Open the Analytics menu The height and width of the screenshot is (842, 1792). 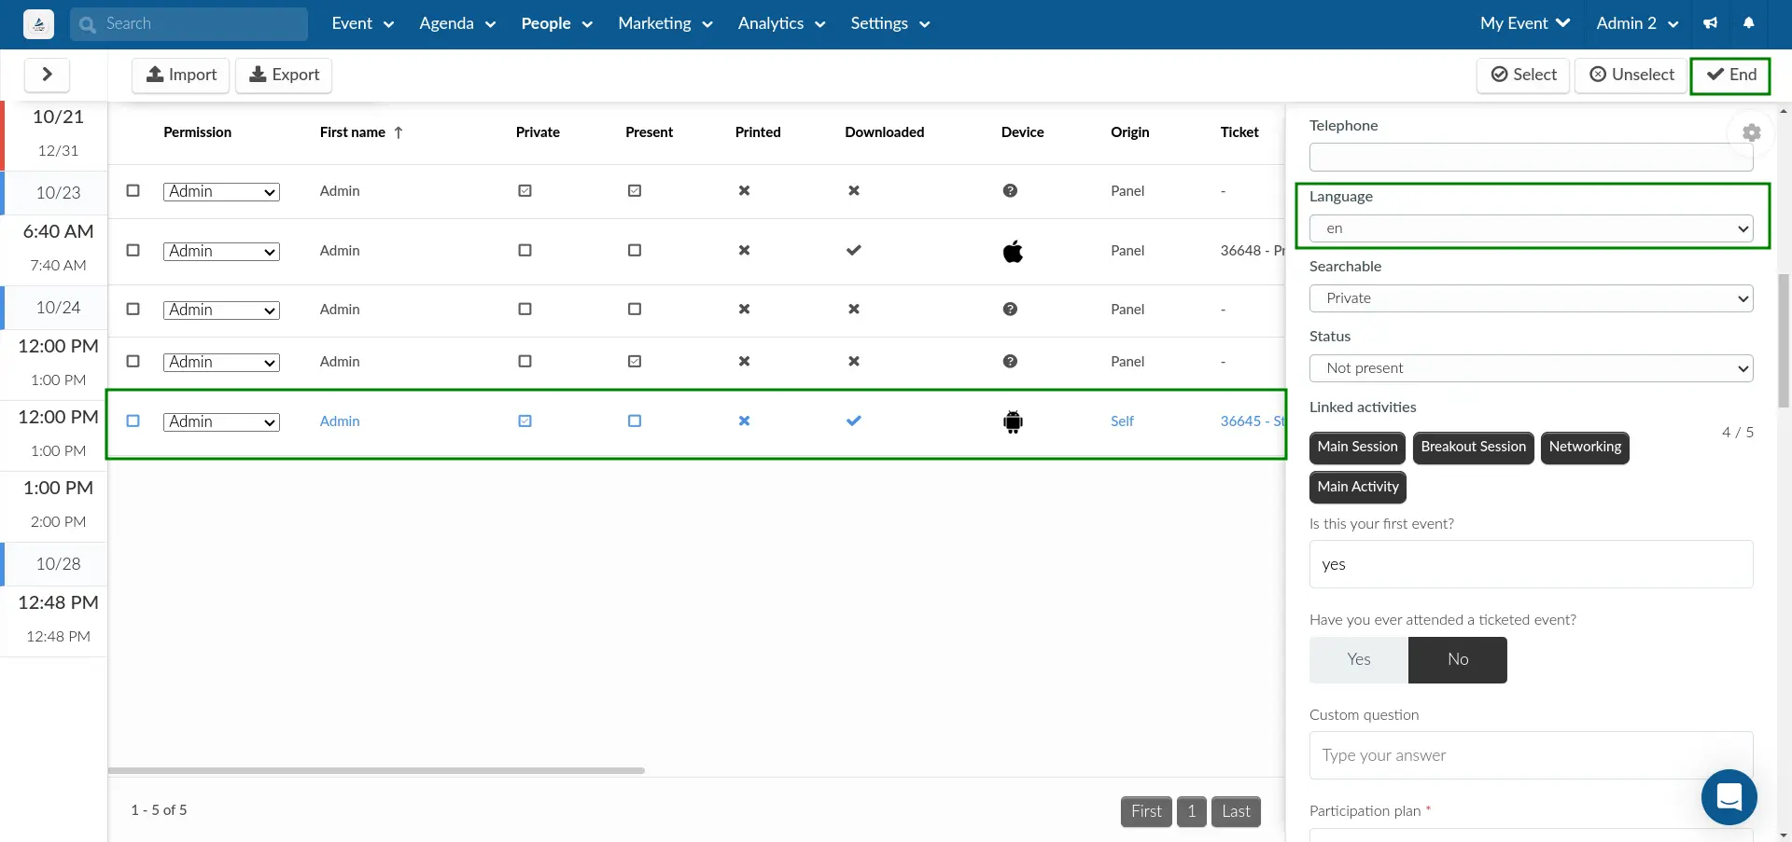click(x=781, y=23)
